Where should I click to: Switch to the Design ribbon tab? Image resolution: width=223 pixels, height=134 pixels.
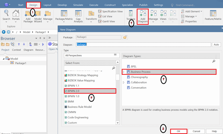coord(34,5)
